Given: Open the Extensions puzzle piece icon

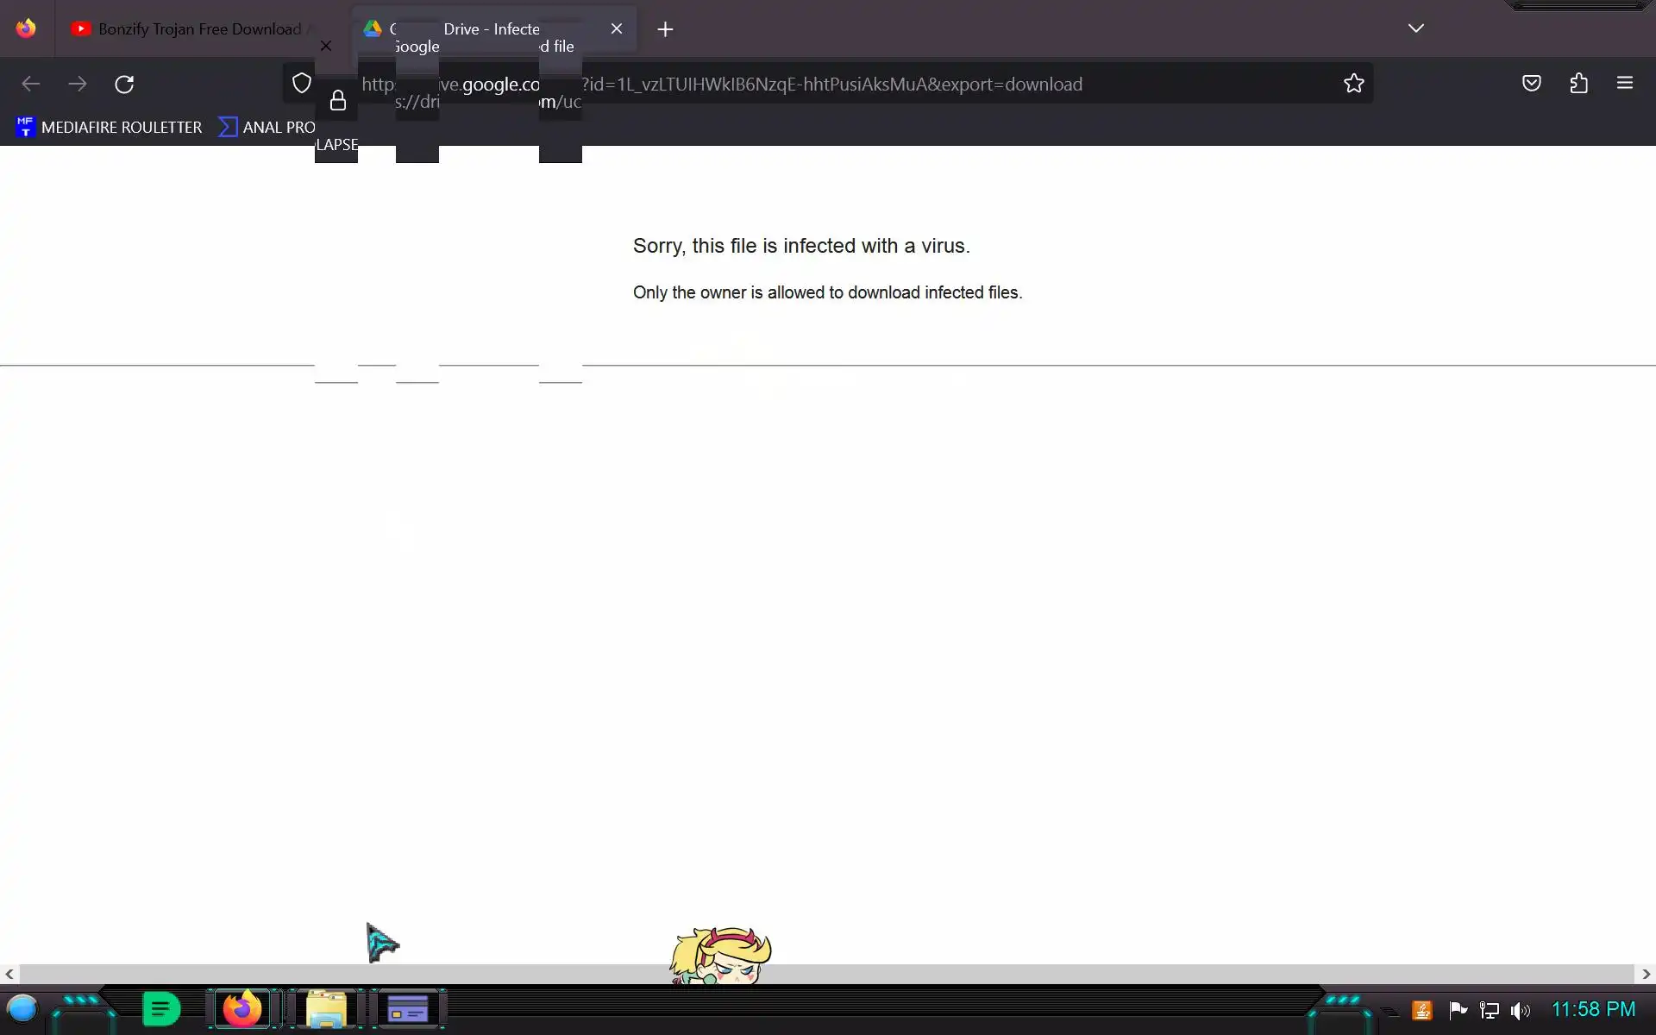Looking at the screenshot, I should (1578, 84).
